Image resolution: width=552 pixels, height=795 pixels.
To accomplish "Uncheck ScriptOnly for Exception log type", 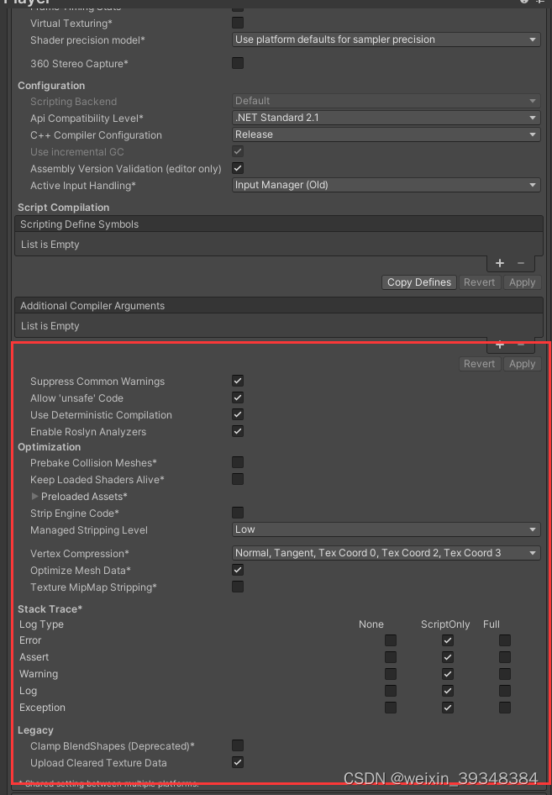I will [447, 708].
